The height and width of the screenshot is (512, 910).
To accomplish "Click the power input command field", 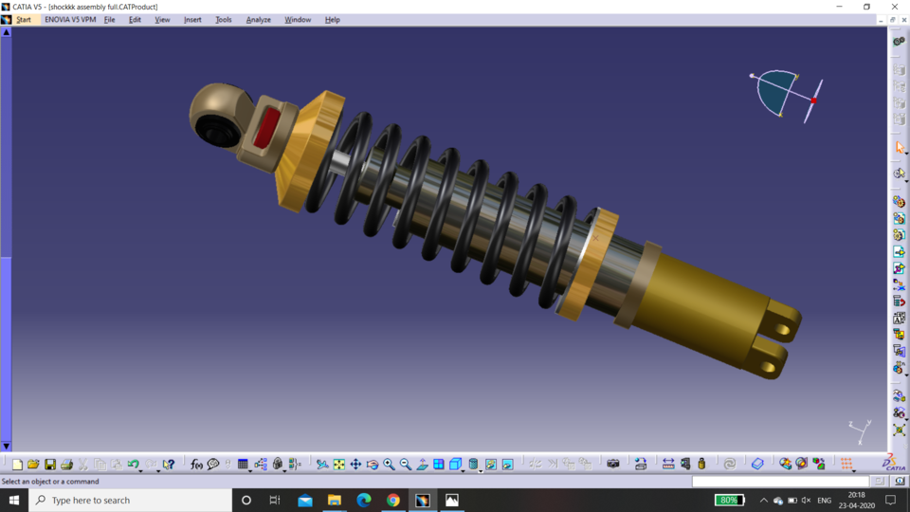I will [x=780, y=482].
